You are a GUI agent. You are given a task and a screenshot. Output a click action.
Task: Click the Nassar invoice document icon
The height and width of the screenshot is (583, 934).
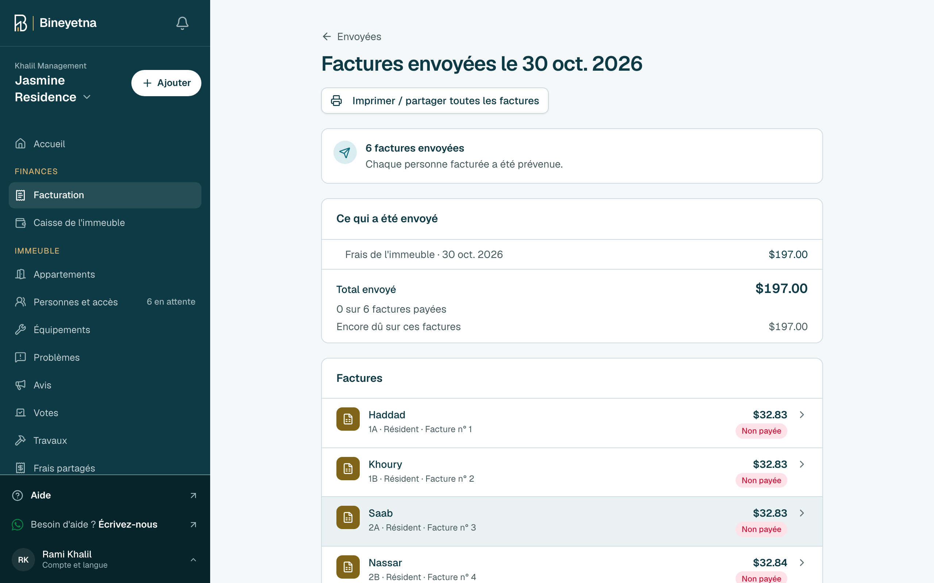348,567
